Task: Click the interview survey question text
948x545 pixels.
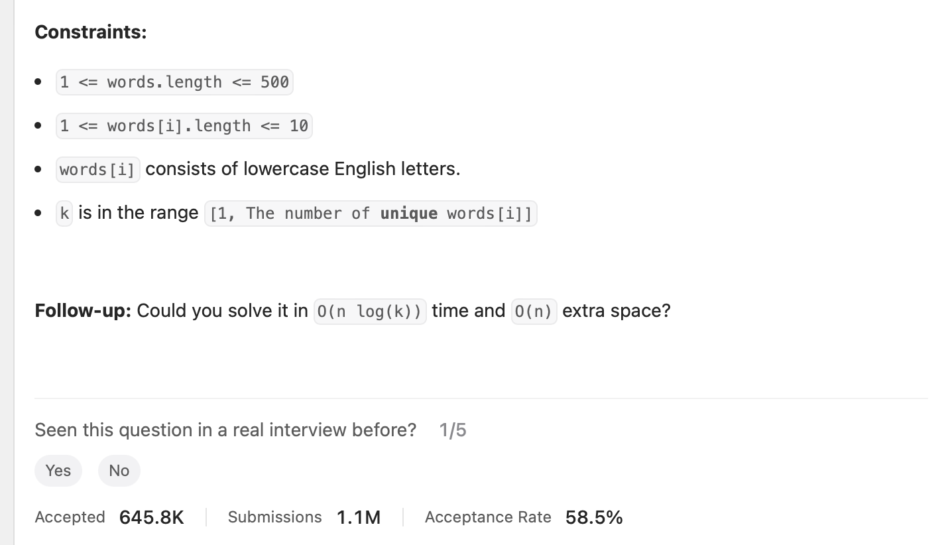Action: pyautogui.click(x=225, y=430)
